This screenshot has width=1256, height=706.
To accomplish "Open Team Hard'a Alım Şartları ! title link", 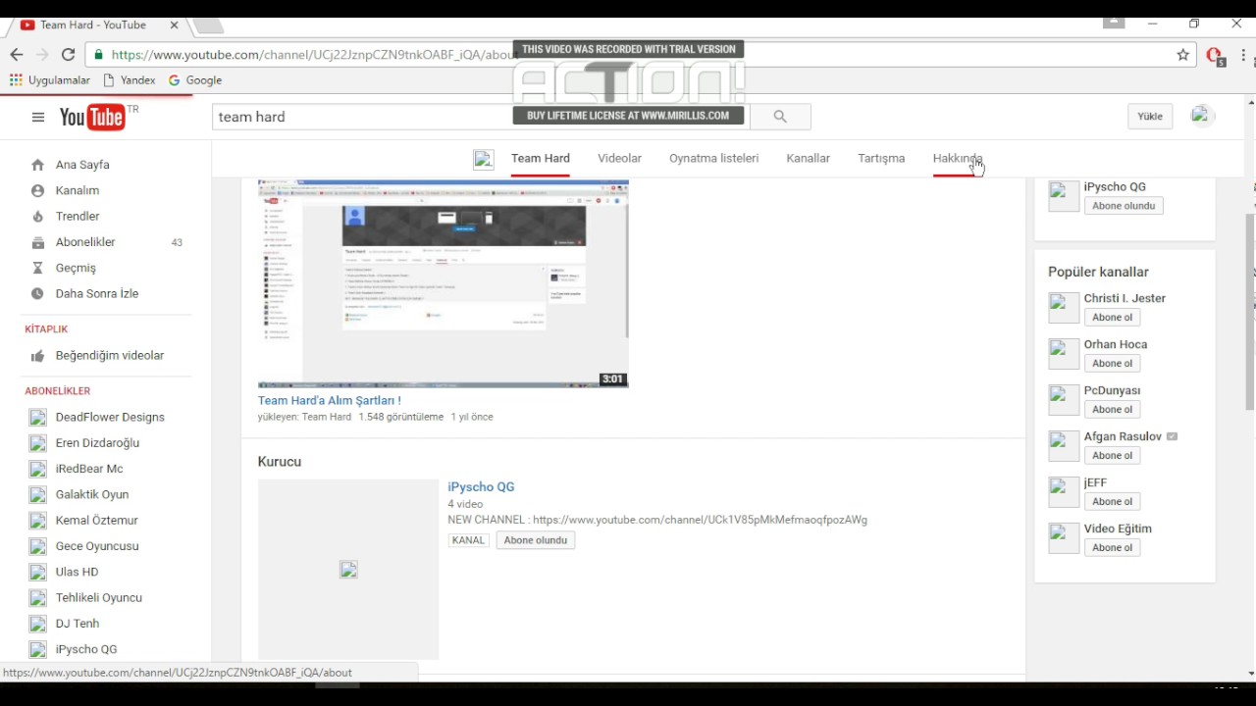I will [x=329, y=400].
